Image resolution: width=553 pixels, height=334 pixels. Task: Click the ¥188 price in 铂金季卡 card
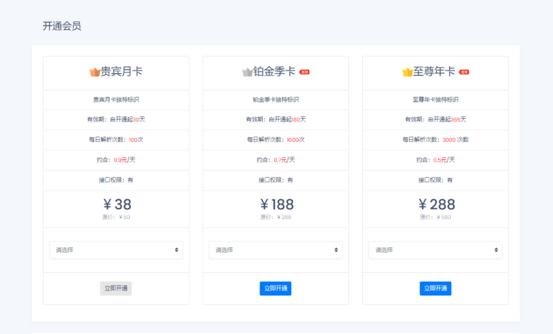276,204
